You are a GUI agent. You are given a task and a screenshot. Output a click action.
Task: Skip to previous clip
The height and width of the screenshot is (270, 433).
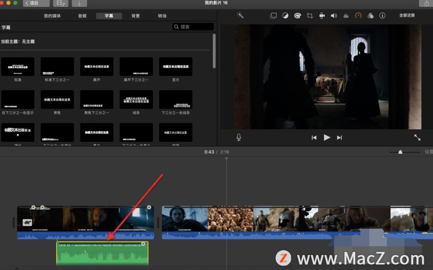(x=314, y=138)
